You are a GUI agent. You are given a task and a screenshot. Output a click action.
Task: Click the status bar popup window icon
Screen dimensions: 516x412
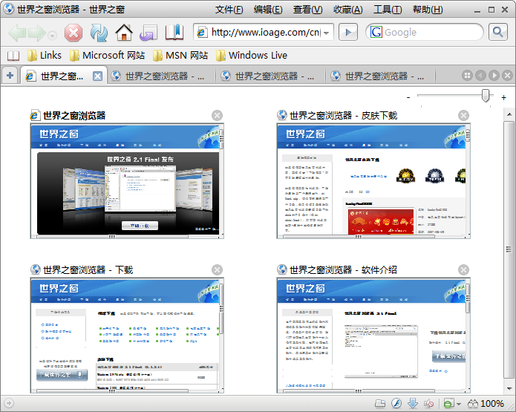(x=380, y=403)
